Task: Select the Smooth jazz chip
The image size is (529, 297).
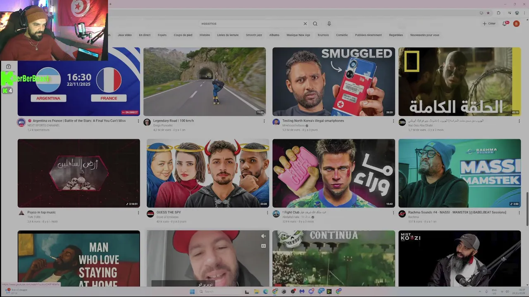Action: (x=254, y=35)
